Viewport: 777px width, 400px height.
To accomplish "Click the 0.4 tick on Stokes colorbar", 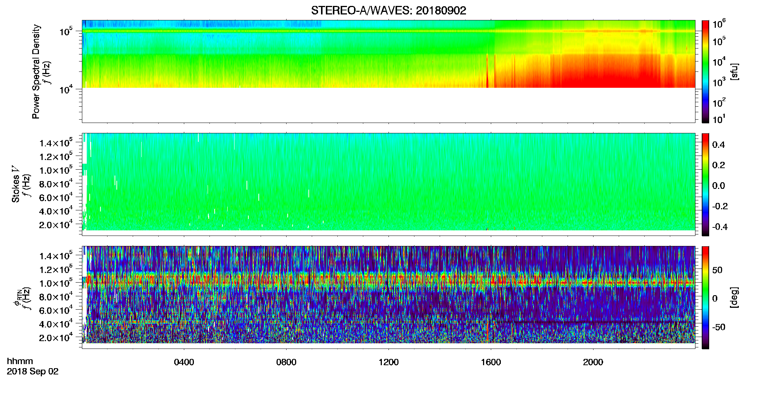I will pos(718,145).
